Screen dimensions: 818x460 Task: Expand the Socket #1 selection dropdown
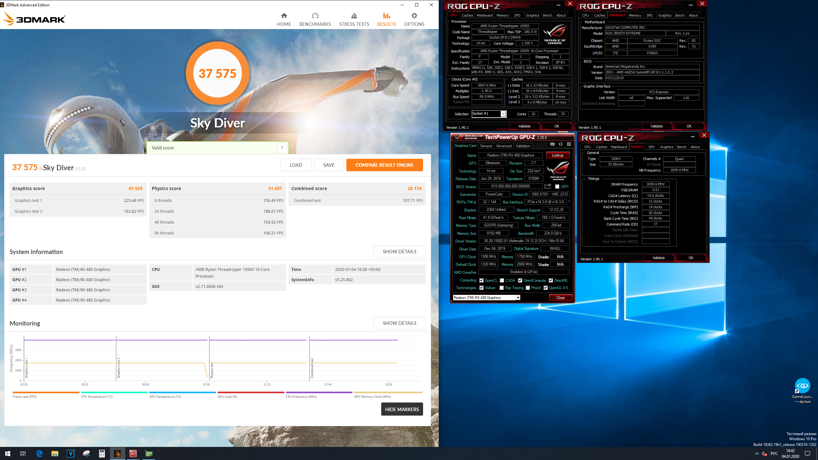[x=503, y=114]
